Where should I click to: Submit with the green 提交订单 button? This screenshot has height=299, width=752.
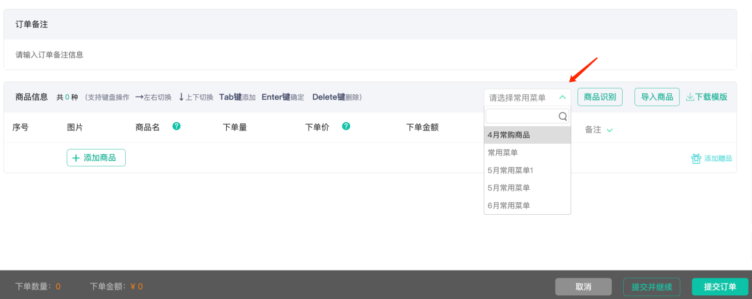coord(719,287)
